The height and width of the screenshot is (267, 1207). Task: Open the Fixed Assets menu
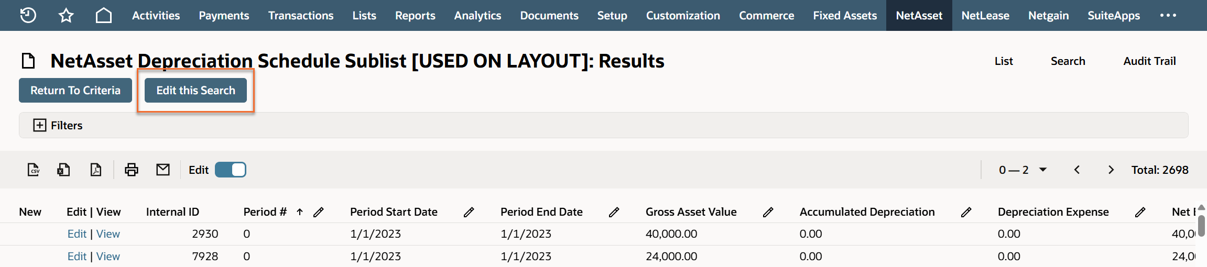pyautogui.click(x=845, y=15)
